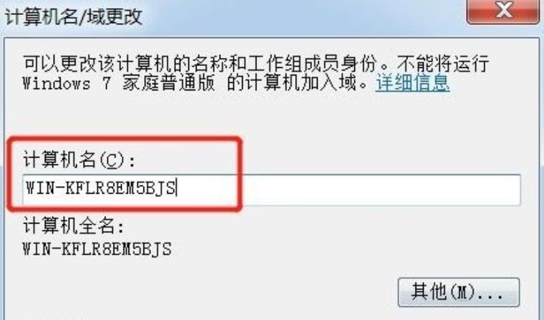Close the 计算机名/域更改 dialog with X
This screenshot has height=320, width=544.
click(503, 10)
